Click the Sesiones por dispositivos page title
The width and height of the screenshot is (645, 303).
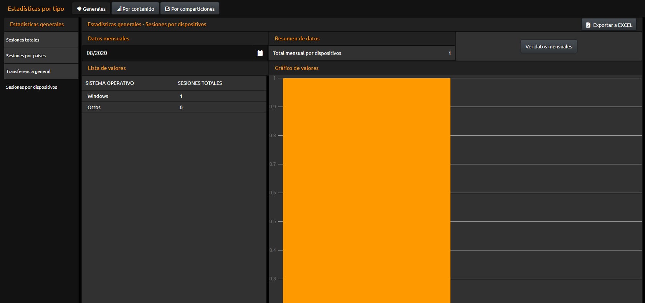[x=147, y=24]
